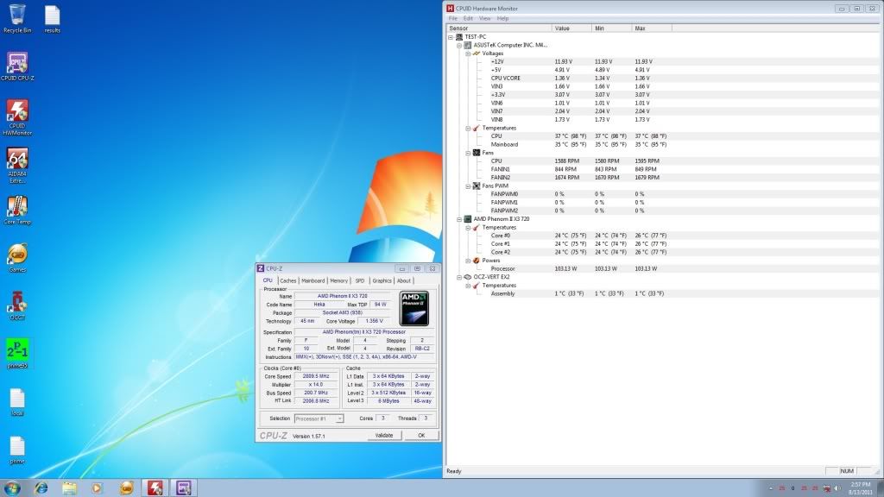Open the prime text file on the desktop
The height and width of the screenshot is (497, 884).
point(17,450)
